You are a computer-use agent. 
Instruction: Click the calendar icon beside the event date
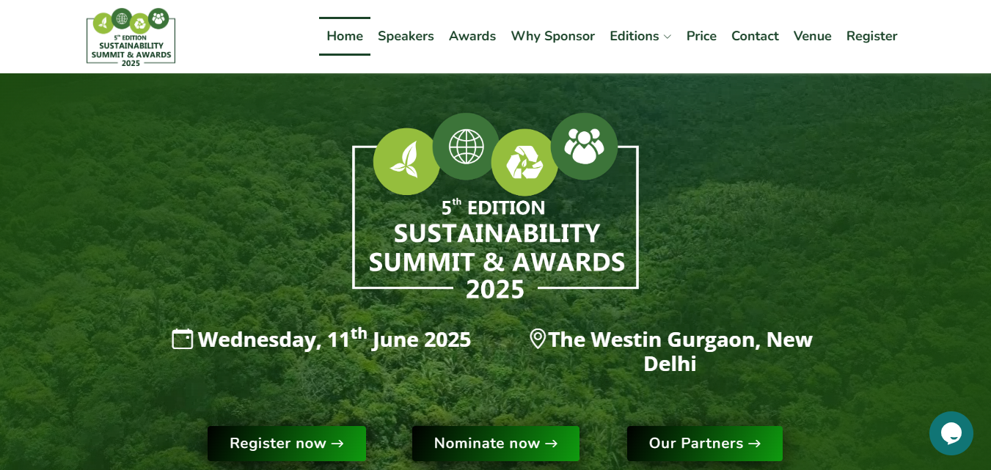pos(183,339)
